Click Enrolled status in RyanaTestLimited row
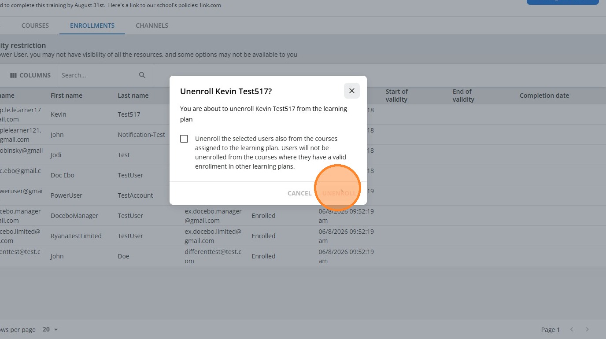This screenshot has width=606, height=339. click(263, 236)
